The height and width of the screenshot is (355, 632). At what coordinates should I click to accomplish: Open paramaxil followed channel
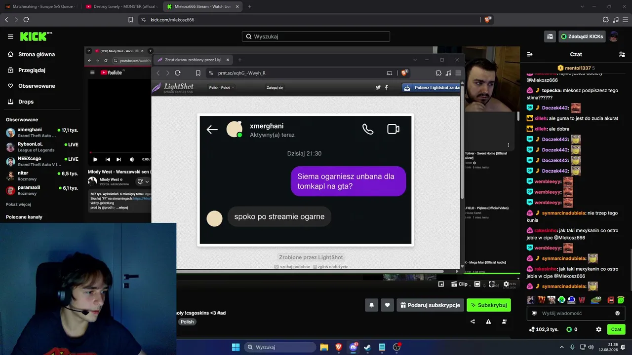(x=42, y=190)
